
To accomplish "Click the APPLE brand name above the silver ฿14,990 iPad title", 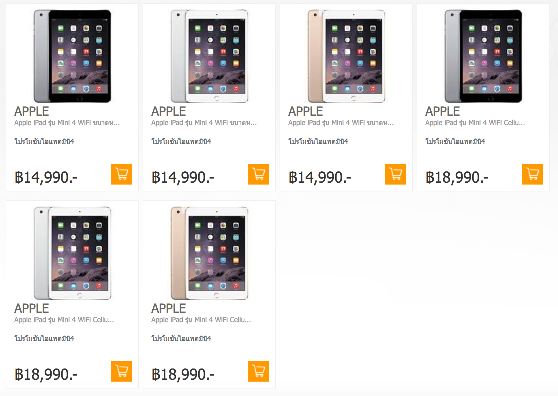I will tap(169, 111).
